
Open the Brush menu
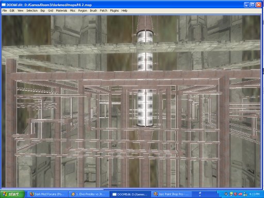point(93,11)
